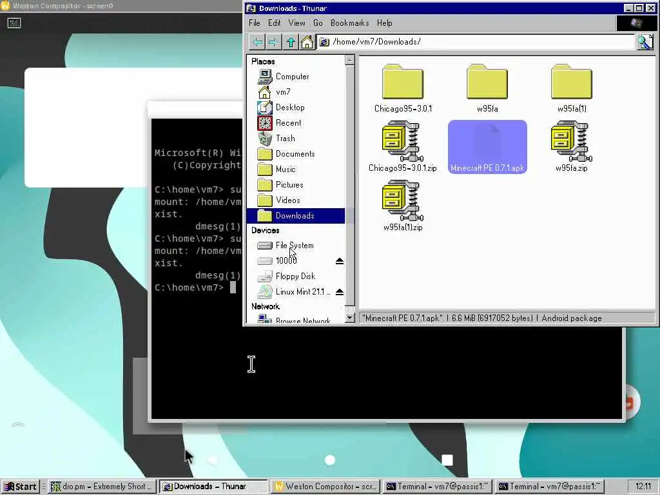The width and height of the screenshot is (660, 495).
Task: Open Documents folder in the sidebar
Action: click(295, 153)
